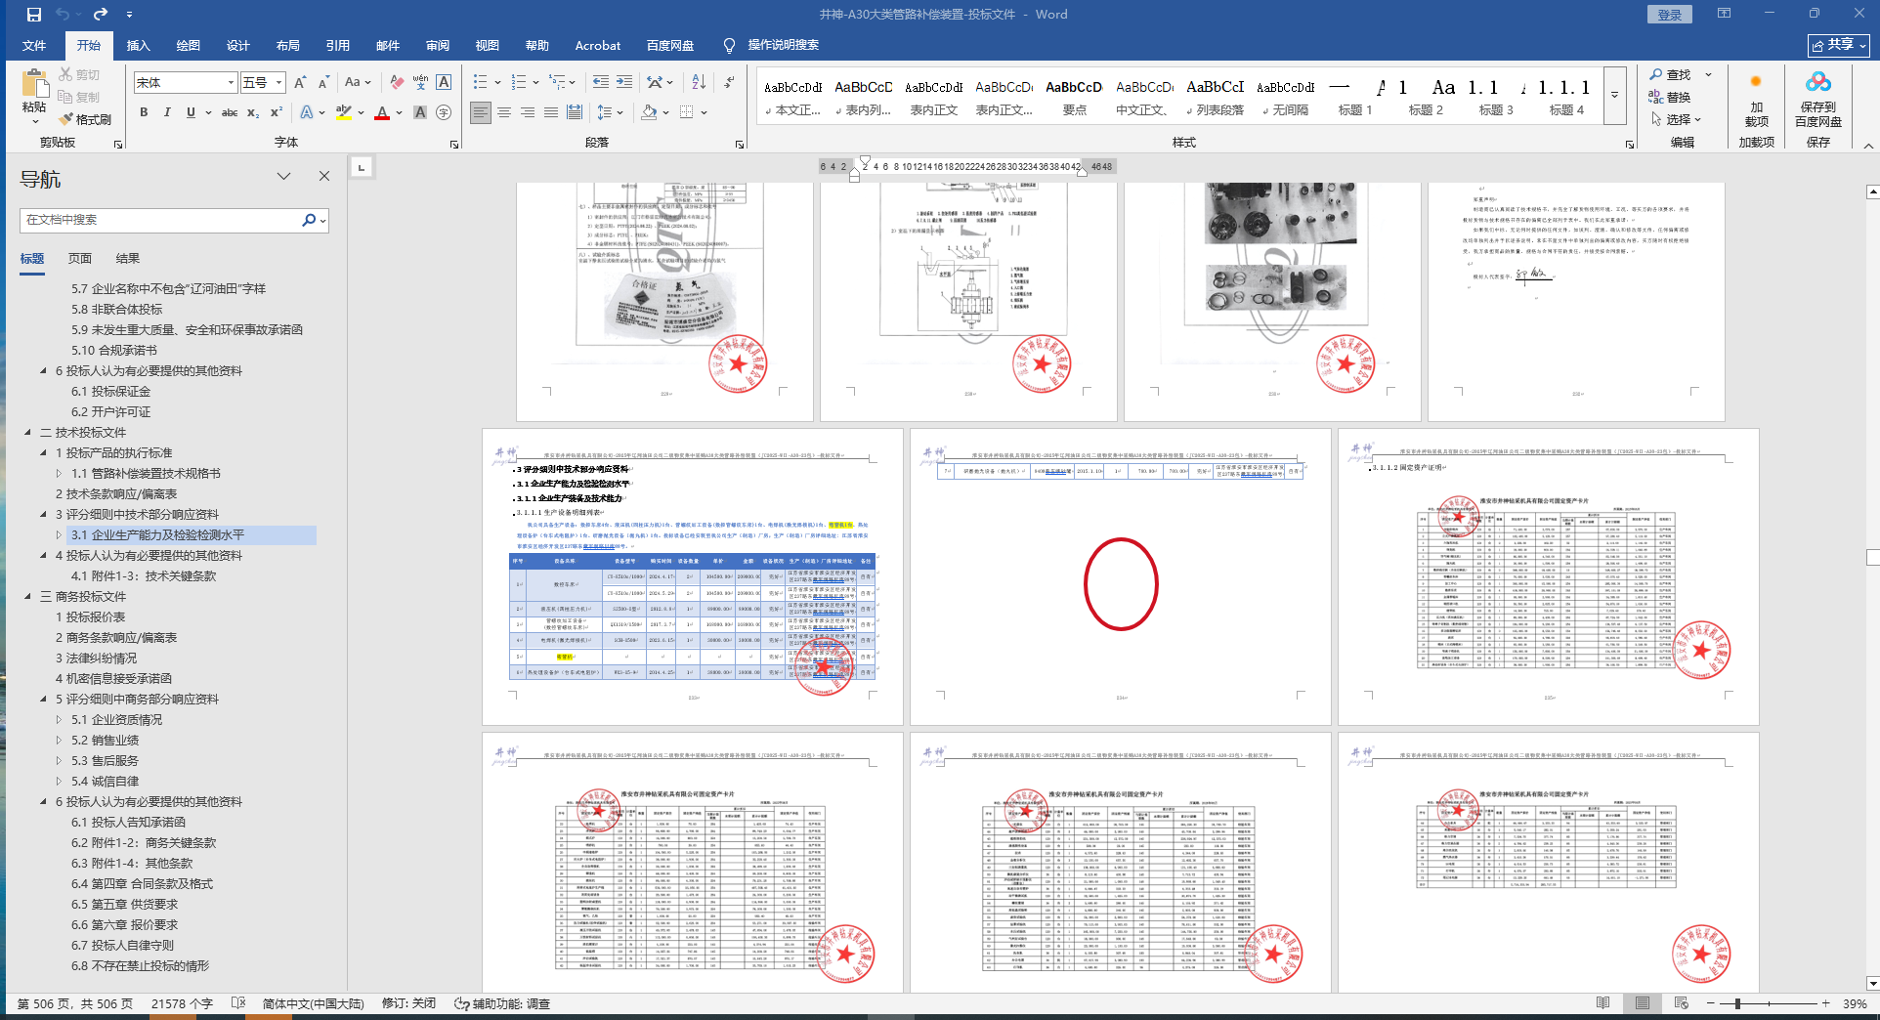Expand the 5.1 企业资质情况 heading
This screenshot has height=1020, width=1880.
point(59,719)
